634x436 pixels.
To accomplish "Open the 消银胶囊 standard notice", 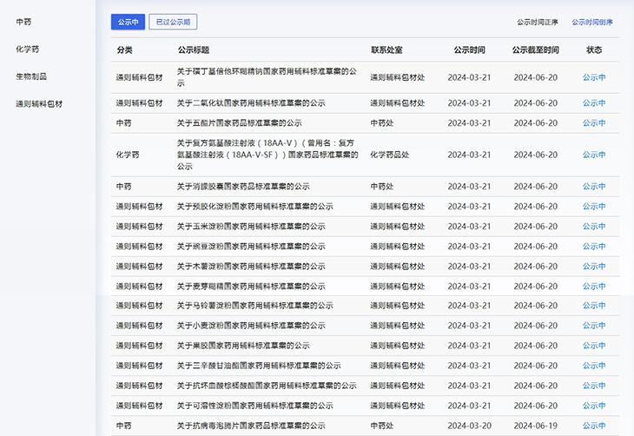I will click(243, 186).
